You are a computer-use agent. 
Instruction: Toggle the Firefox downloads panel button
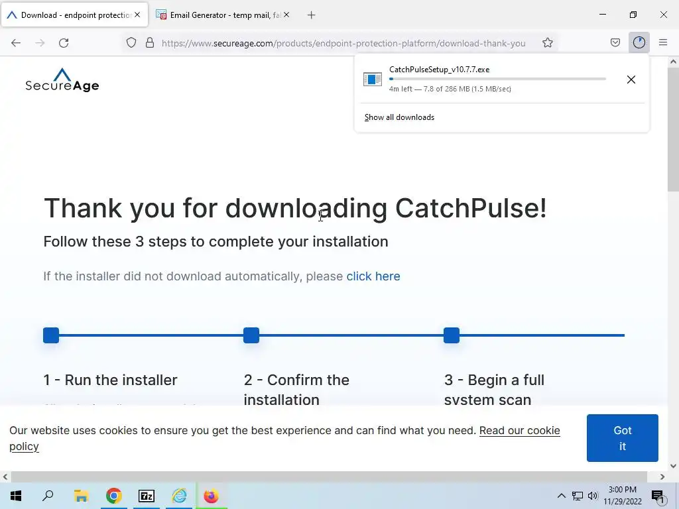639,42
